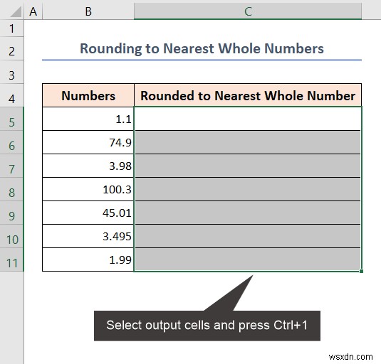Select row 4 header

point(11,95)
